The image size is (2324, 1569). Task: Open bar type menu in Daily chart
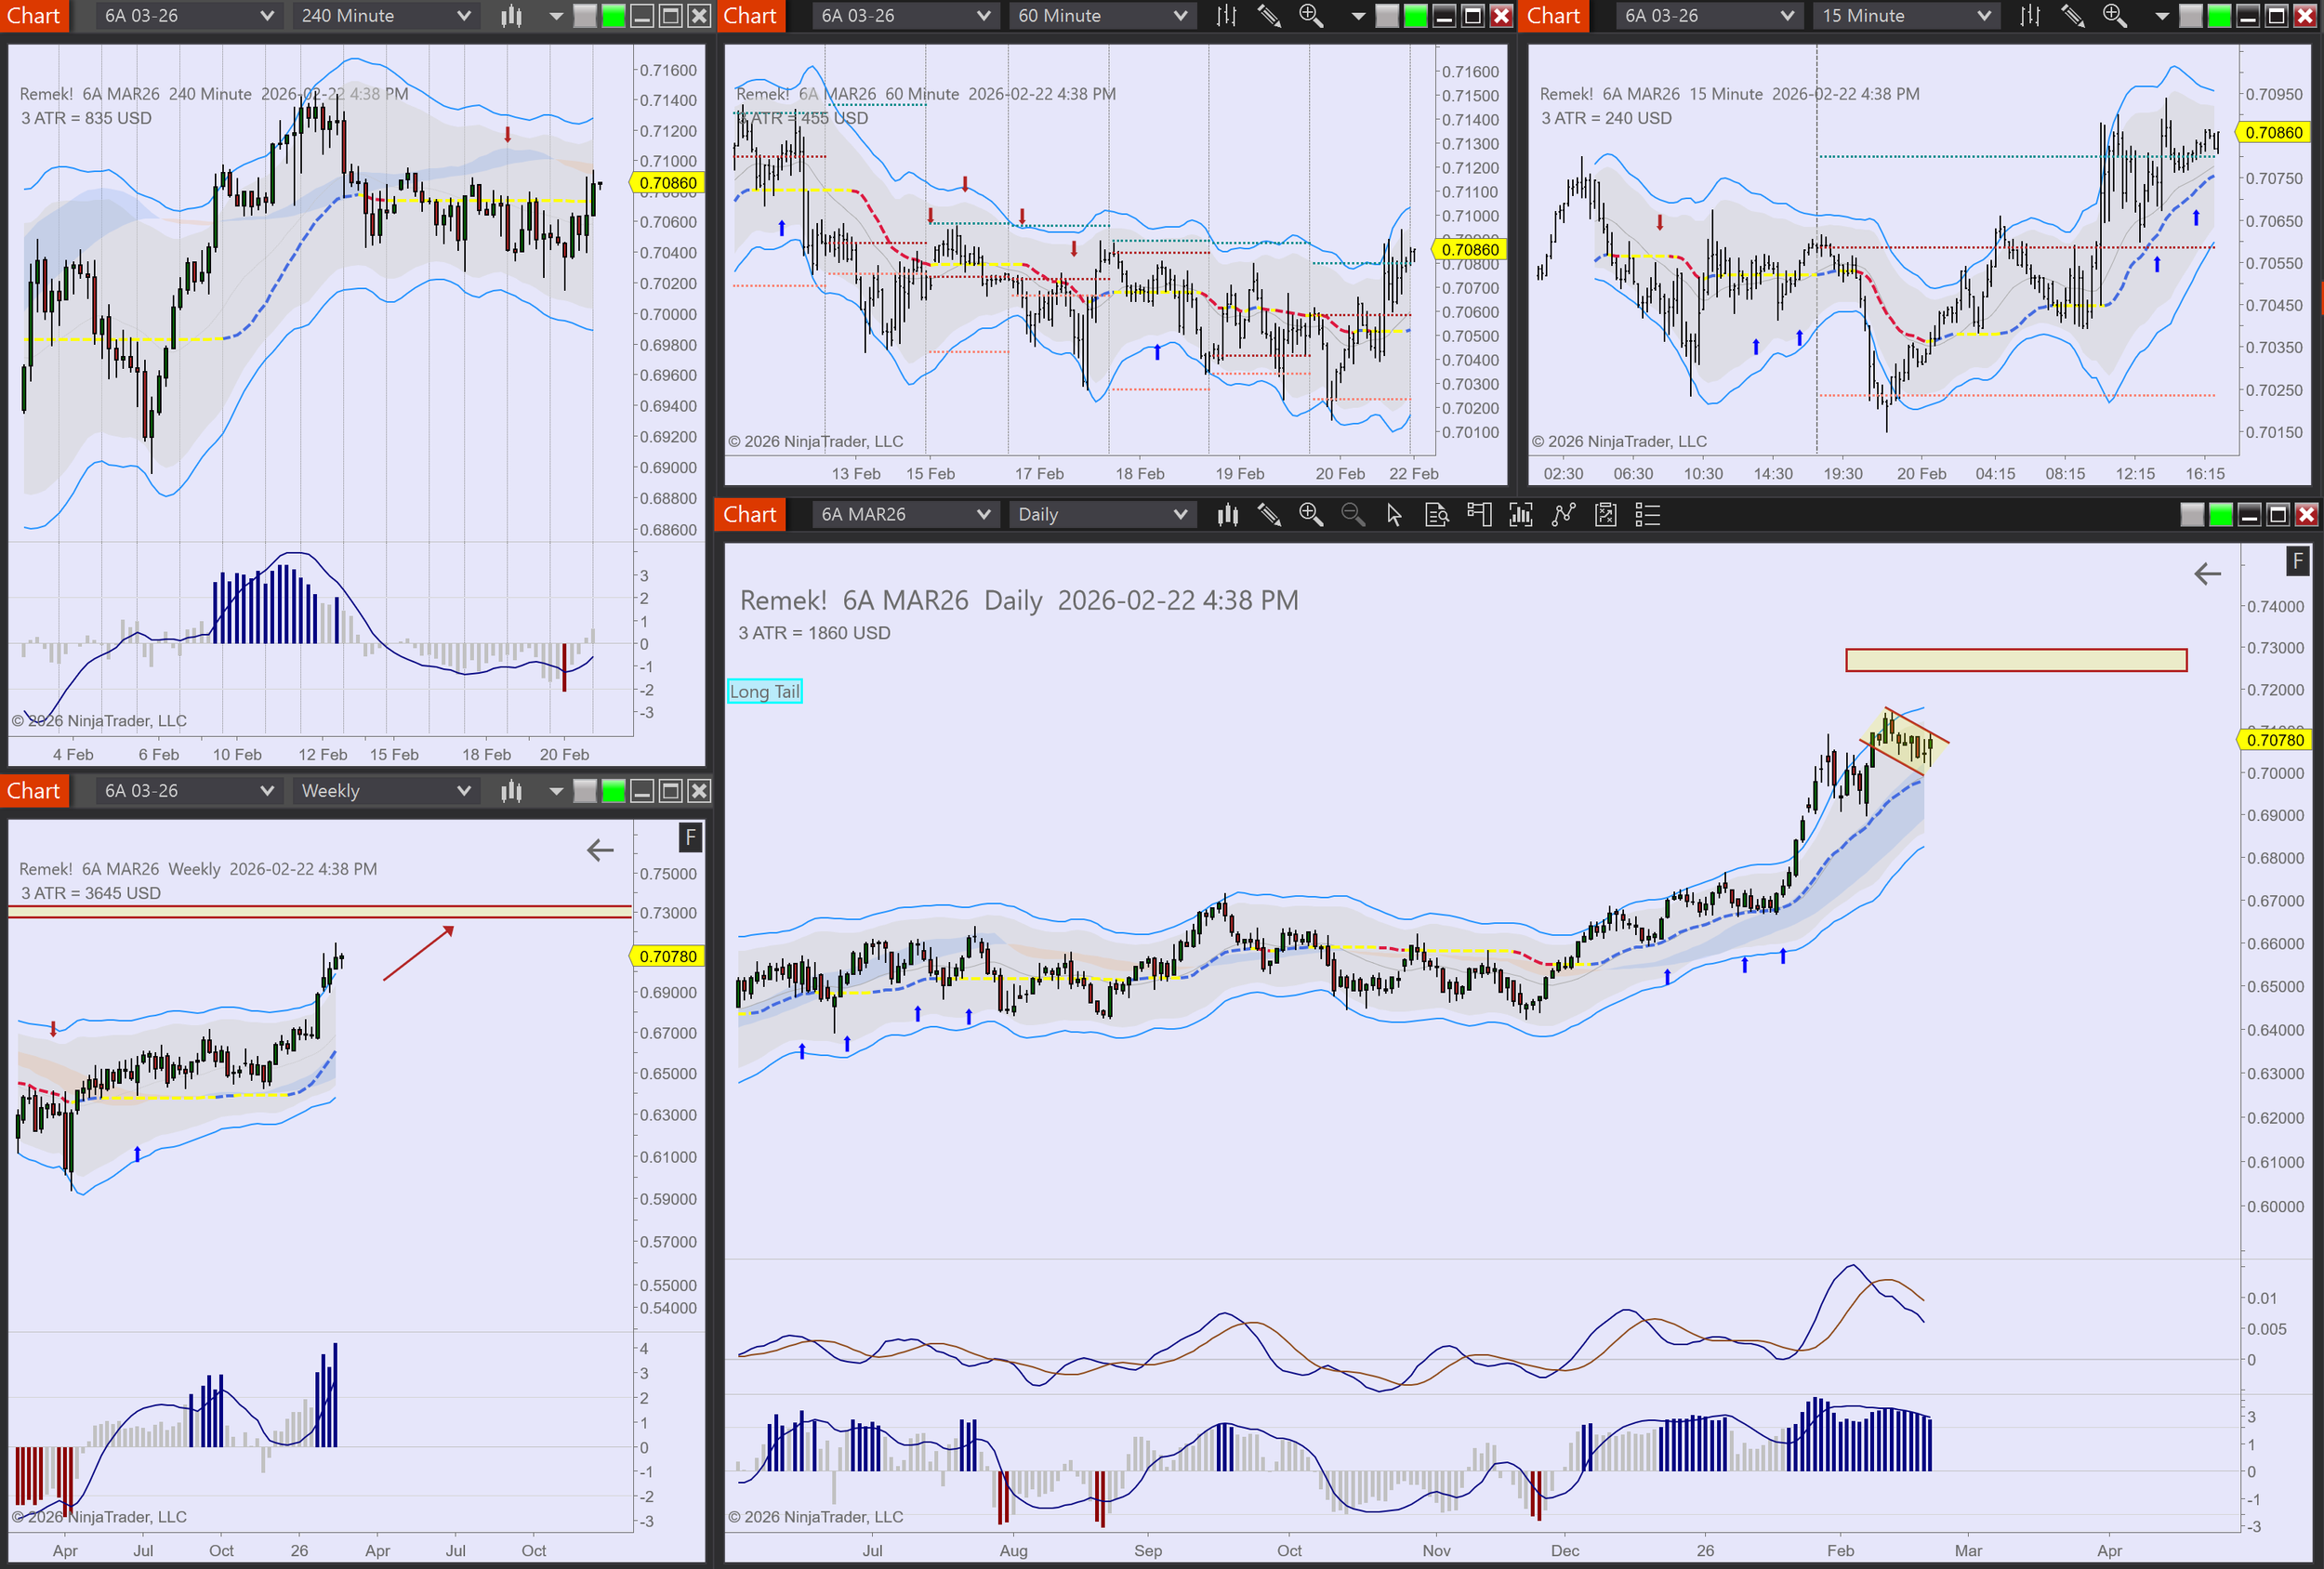pyautogui.click(x=1227, y=515)
